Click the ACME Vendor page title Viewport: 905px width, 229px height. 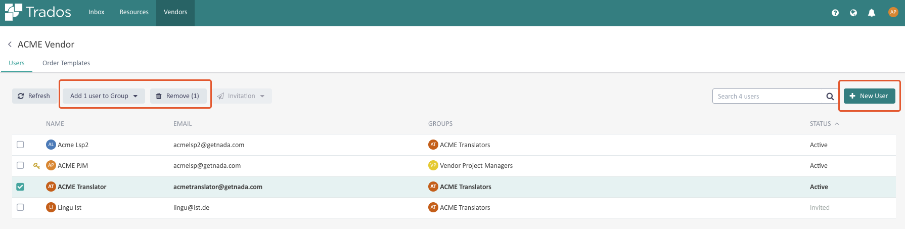46,44
